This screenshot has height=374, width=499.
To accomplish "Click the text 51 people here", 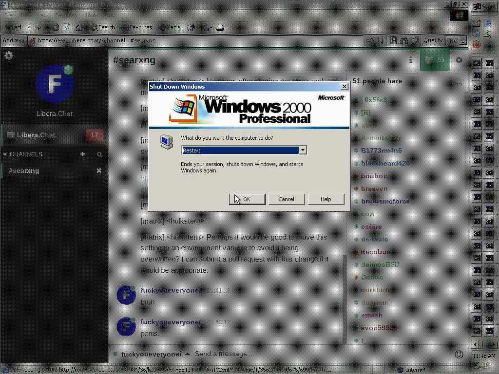I will 377,81.
